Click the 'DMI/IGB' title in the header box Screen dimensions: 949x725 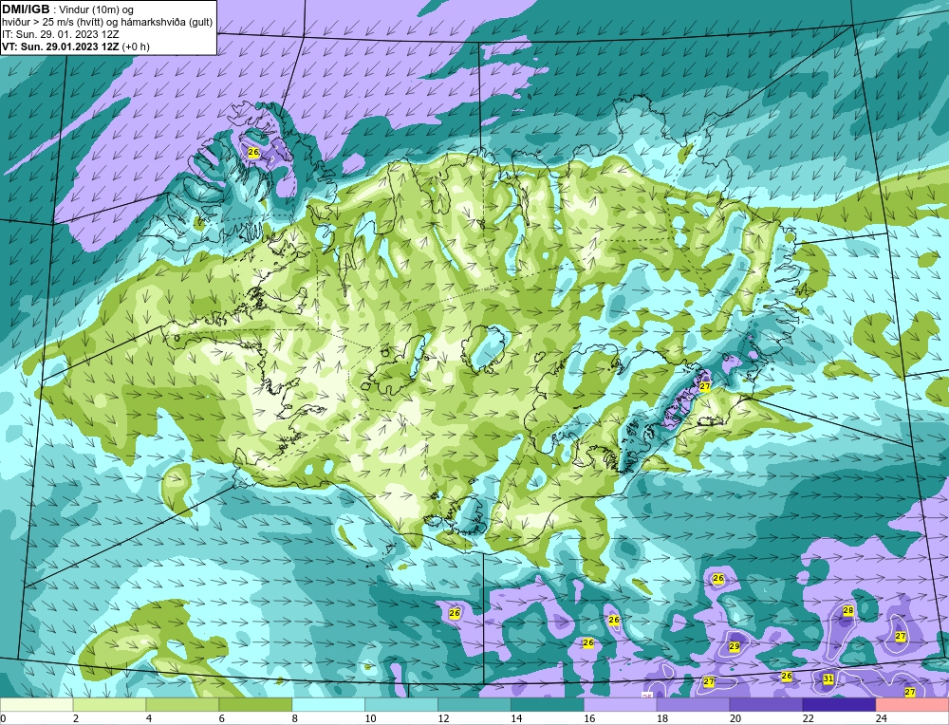pyautogui.click(x=26, y=9)
